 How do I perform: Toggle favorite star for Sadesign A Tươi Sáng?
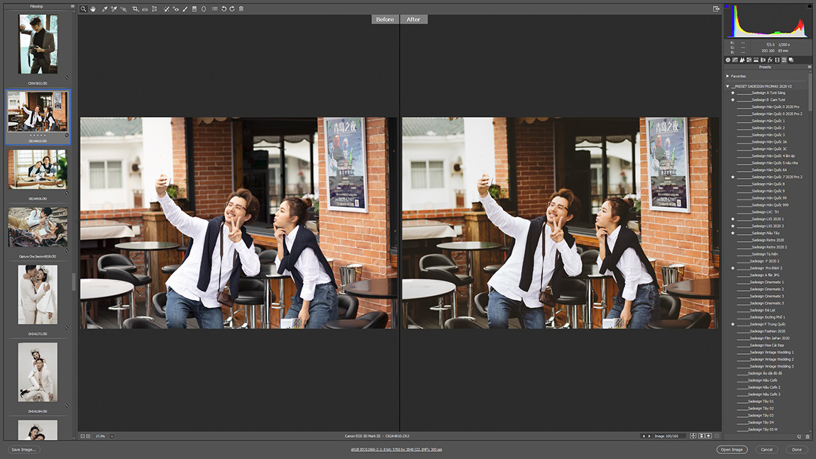coord(733,93)
